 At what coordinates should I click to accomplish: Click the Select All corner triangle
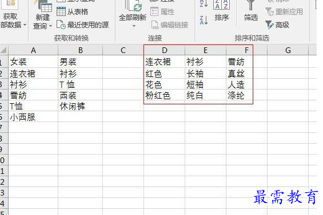(x=3, y=50)
